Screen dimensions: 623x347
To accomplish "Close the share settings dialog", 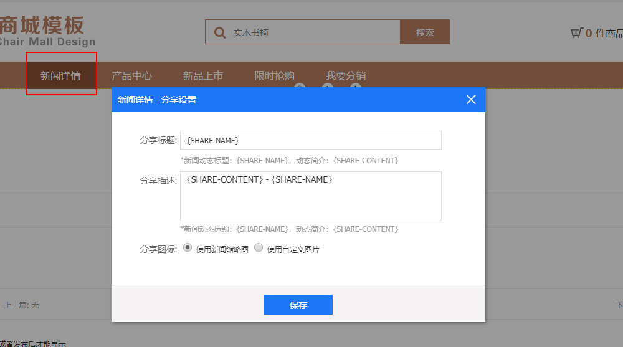I will 471,100.
